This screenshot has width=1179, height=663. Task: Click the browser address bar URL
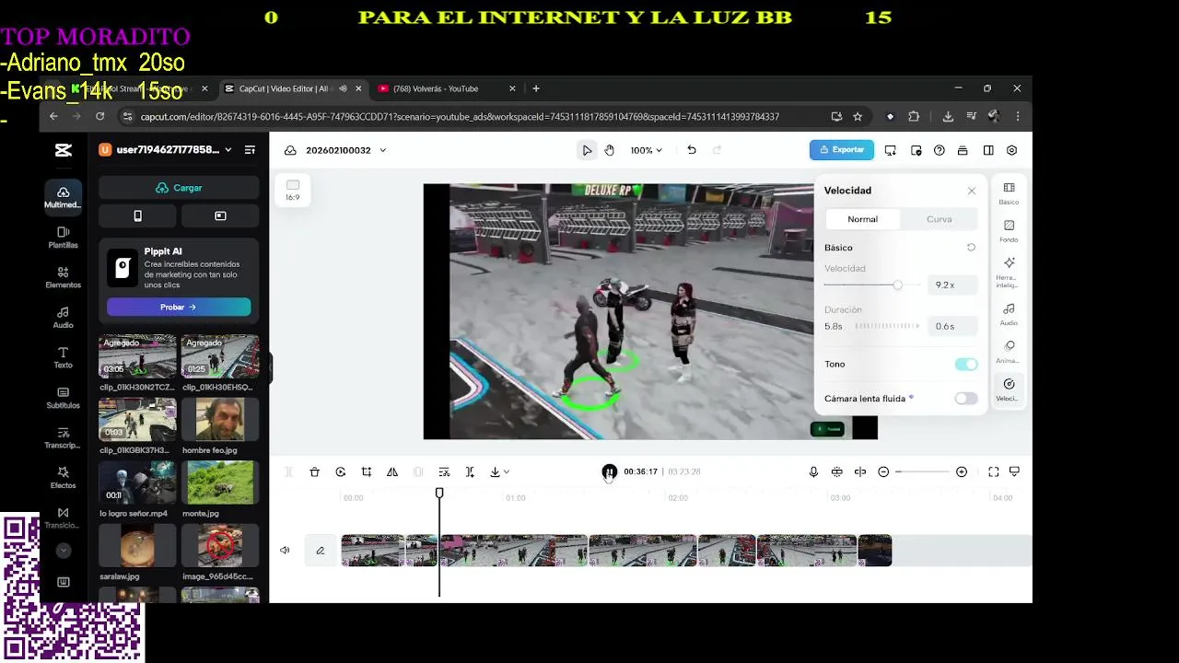[x=461, y=117]
